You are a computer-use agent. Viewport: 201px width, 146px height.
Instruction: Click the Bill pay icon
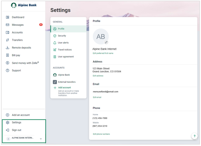[8, 55]
